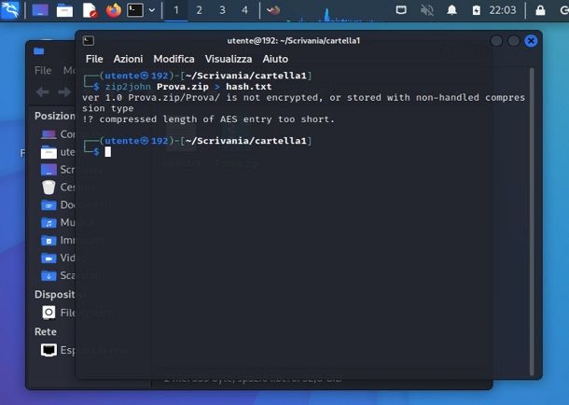Image resolution: width=569 pixels, height=405 pixels.
Task: Open the battery power manager icon
Action: tap(476, 10)
